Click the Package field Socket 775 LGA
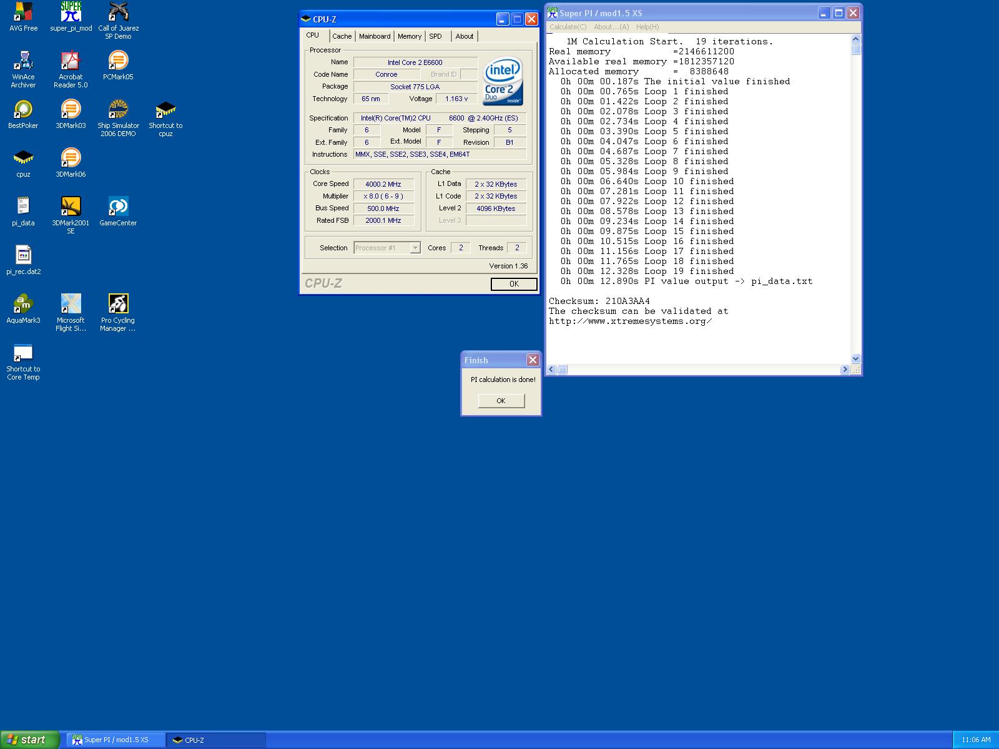 point(415,87)
